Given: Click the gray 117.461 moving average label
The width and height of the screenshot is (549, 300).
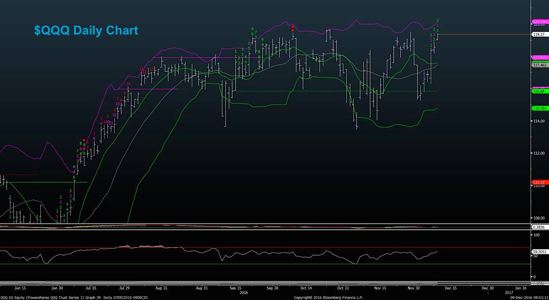Looking at the screenshot, I should coord(539,65).
